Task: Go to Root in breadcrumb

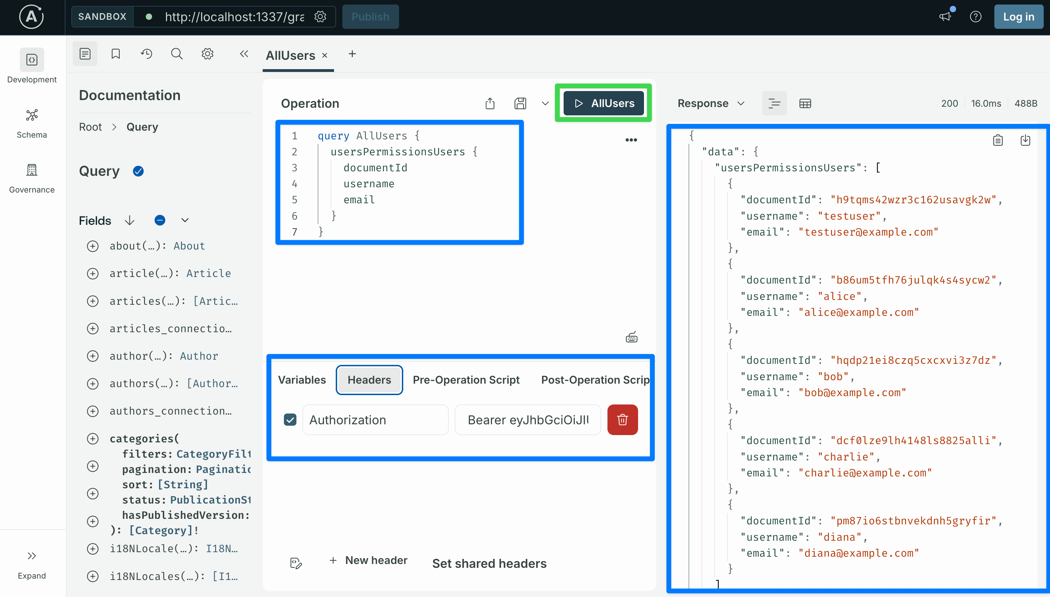Action: (x=90, y=127)
